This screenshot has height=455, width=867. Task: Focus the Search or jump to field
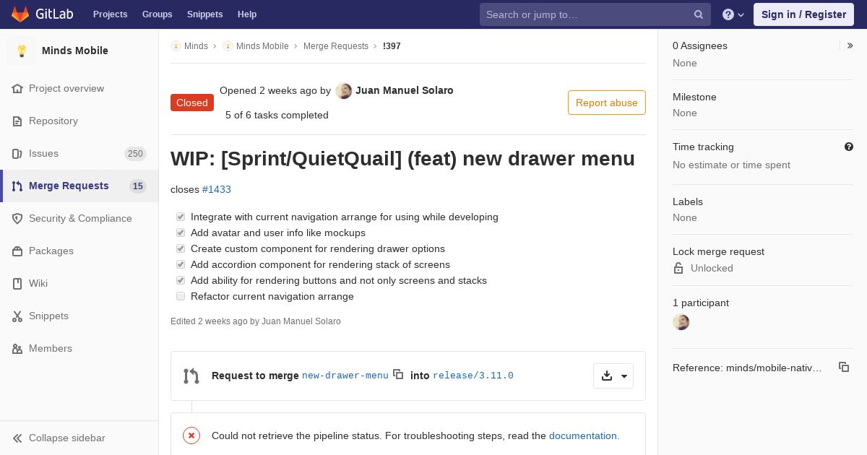click(595, 14)
